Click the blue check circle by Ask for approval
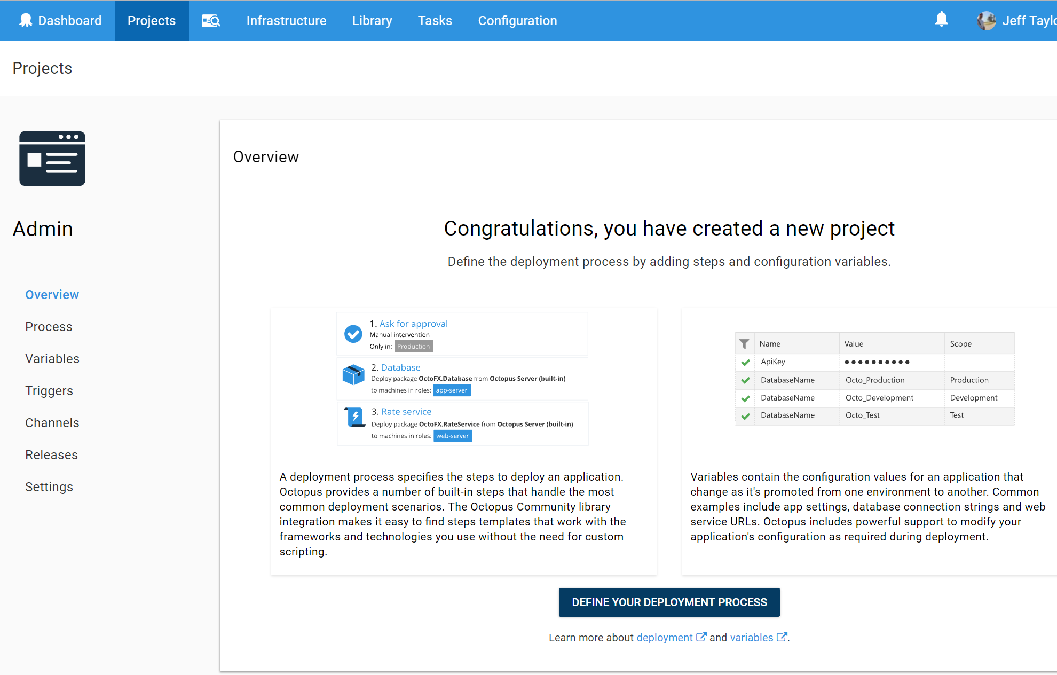The width and height of the screenshot is (1057, 675). [353, 334]
